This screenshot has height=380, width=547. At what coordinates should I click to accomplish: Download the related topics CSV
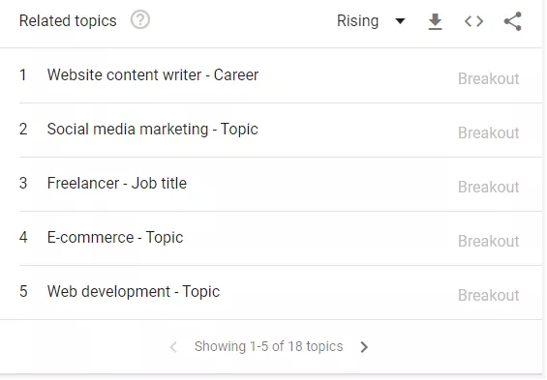435,21
